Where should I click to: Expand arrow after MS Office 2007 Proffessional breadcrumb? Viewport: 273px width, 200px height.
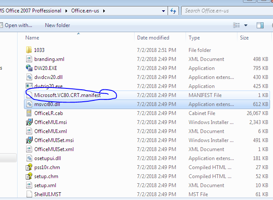click(x=66, y=11)
